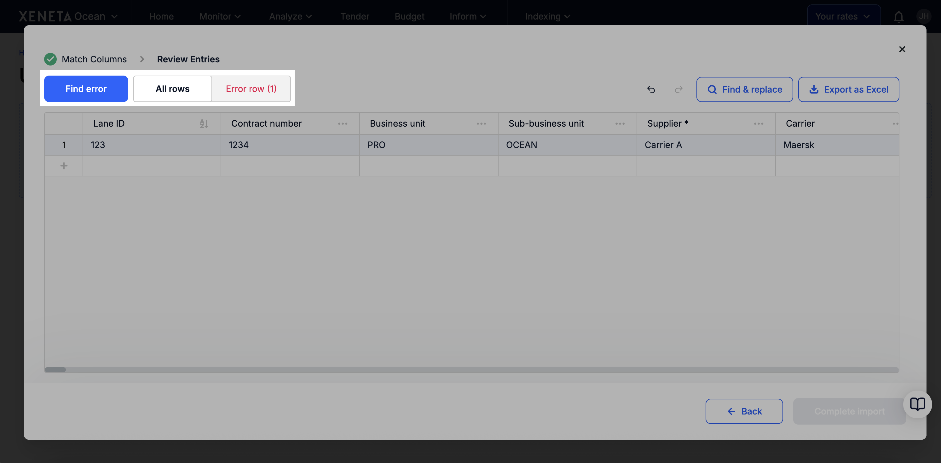
Task: Filter to Error row (1)
Action: pos(251,89)
